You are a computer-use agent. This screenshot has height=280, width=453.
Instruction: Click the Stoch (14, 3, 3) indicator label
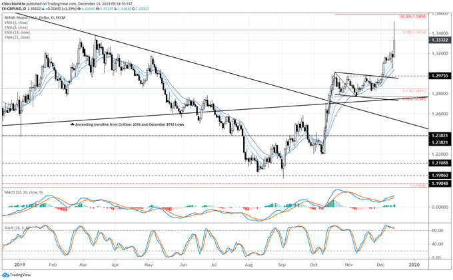click(17, 228)
